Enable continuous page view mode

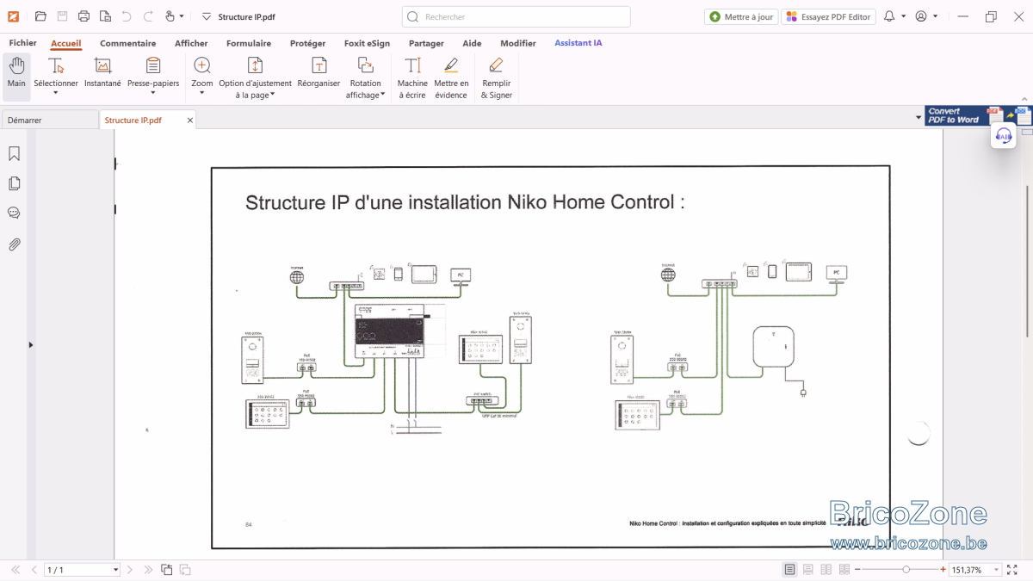(x=808, y=570)
